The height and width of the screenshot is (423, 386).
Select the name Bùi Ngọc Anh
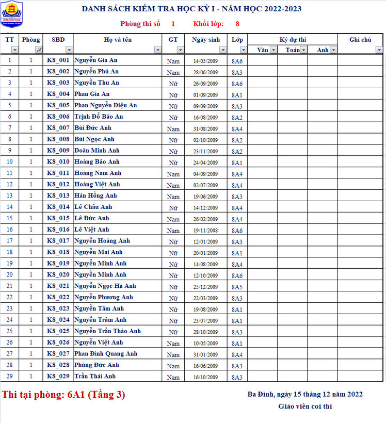[94, 139]
